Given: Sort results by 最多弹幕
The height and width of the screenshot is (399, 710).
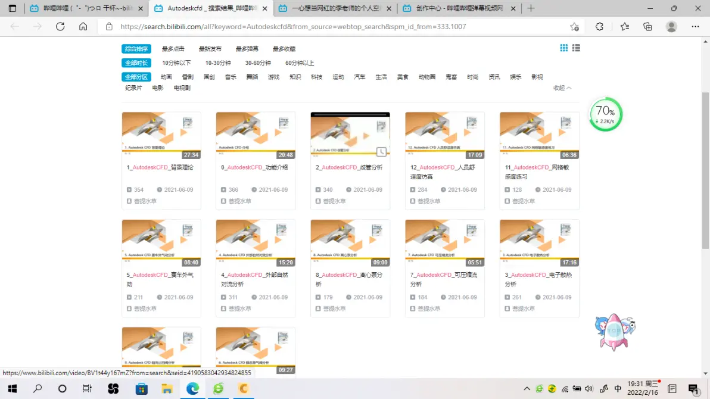Looking at the screenshot, I should (x=247, y=49).
